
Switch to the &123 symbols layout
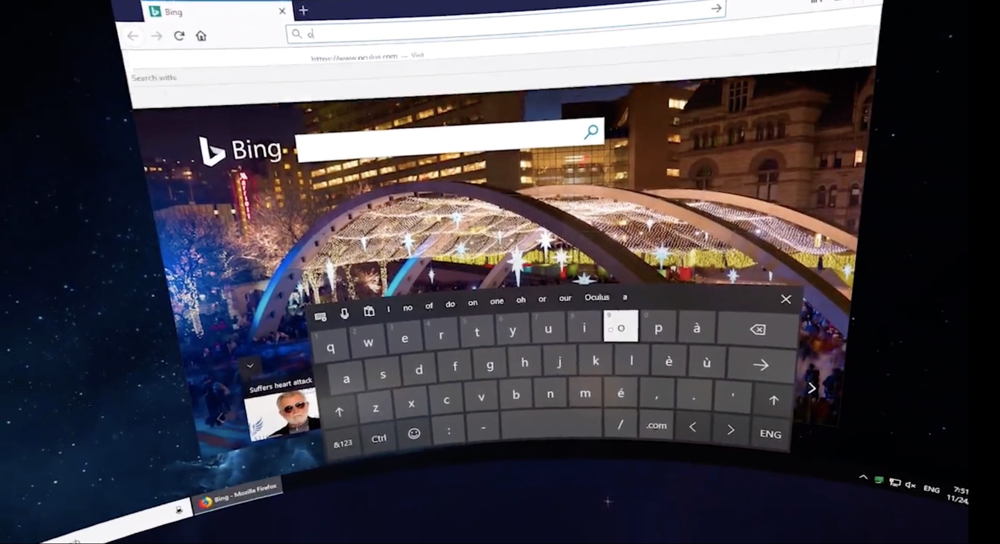(343, 444)
